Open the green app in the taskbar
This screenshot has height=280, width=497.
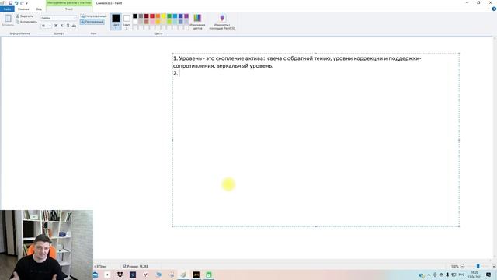click(209, 275)
